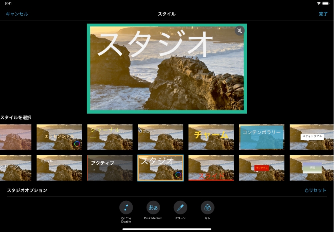
Task: Unmute the preview with the speaker icon
Action: (x=239, y=31)
